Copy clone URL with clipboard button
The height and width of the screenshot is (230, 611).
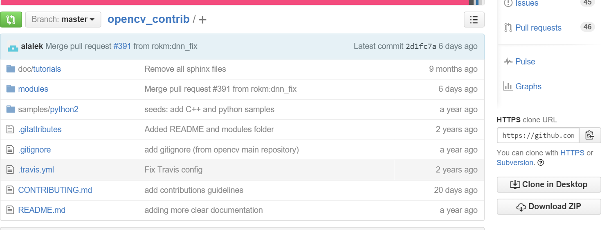tap(590, 135)
